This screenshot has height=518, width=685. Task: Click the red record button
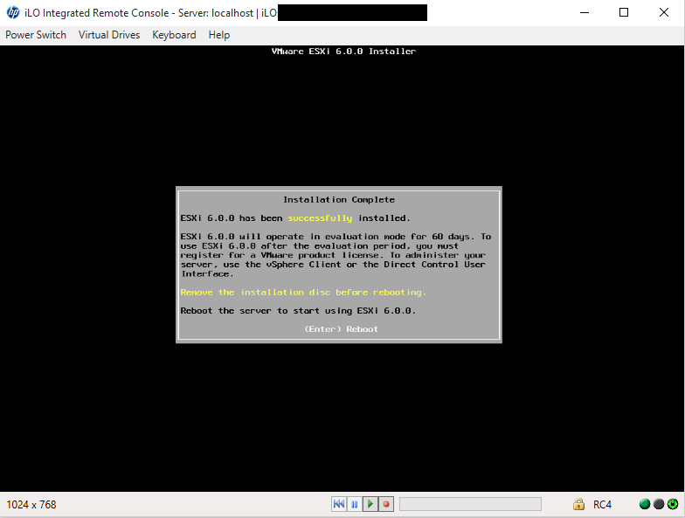(386, 504)
